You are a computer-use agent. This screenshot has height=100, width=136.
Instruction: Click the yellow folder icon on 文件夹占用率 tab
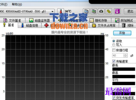pyautogui.click(x=94, y=25)
